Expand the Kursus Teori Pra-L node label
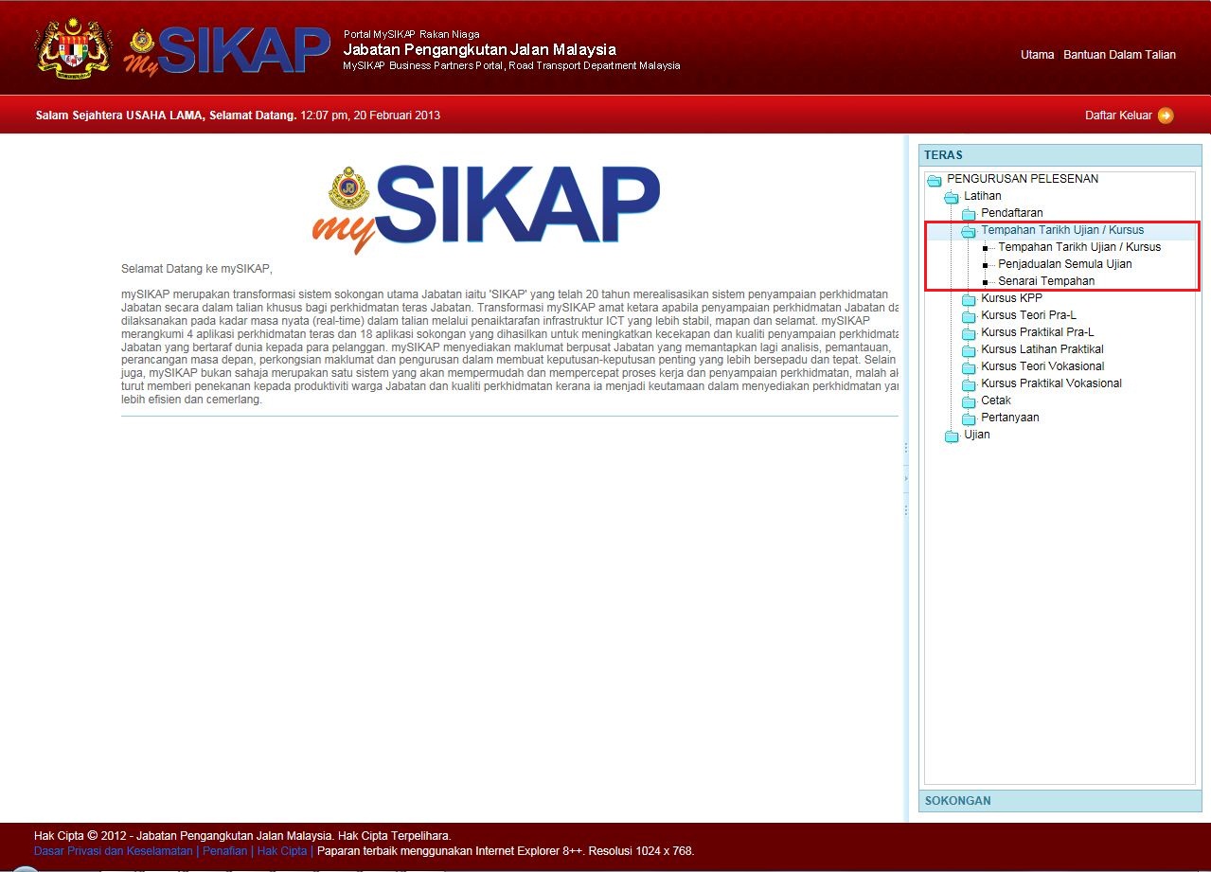This screenshot has width=1211, height=872. click(1028, 315)
